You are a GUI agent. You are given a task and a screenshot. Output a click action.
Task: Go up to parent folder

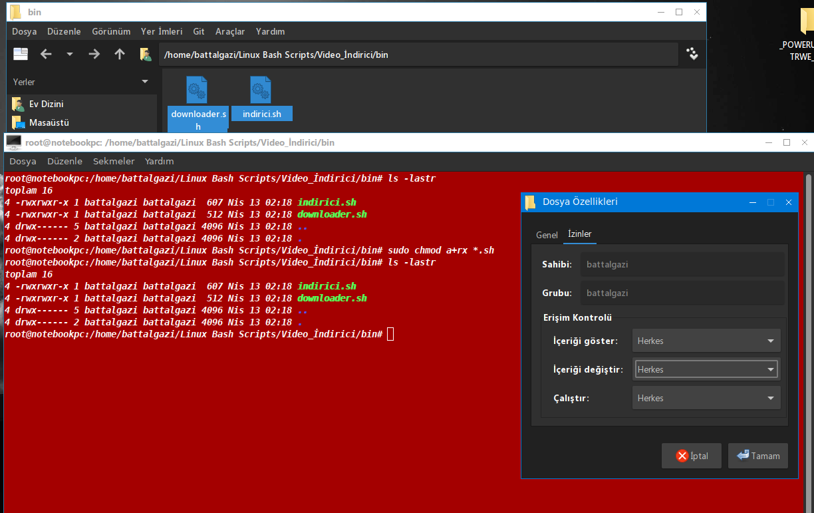(x=120, y=55)
